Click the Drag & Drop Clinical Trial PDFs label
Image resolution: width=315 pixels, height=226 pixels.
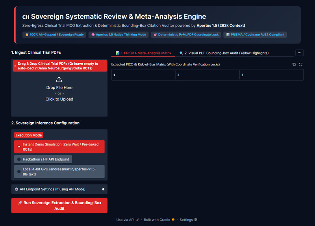tap(60, 66)
